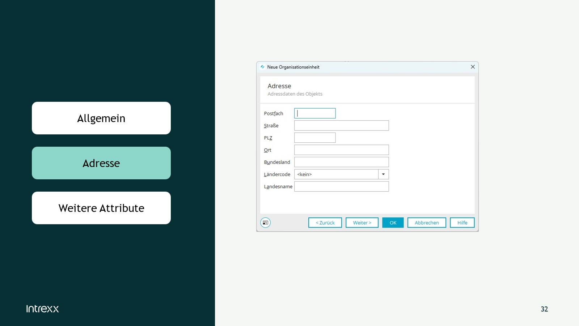Click into the Straße text field
579x326 pixels.
(x=341, y=126)
